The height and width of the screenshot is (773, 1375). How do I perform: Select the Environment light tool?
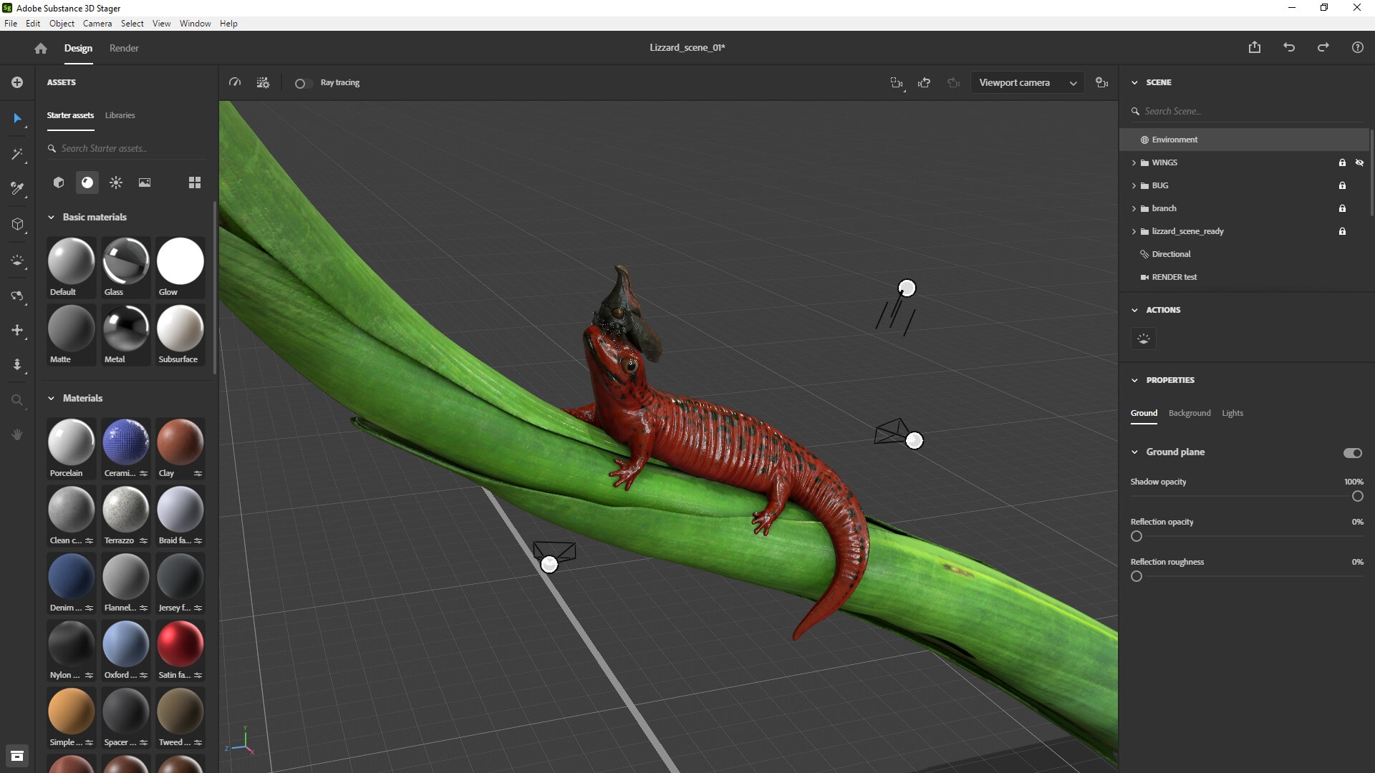click(17, 261)
